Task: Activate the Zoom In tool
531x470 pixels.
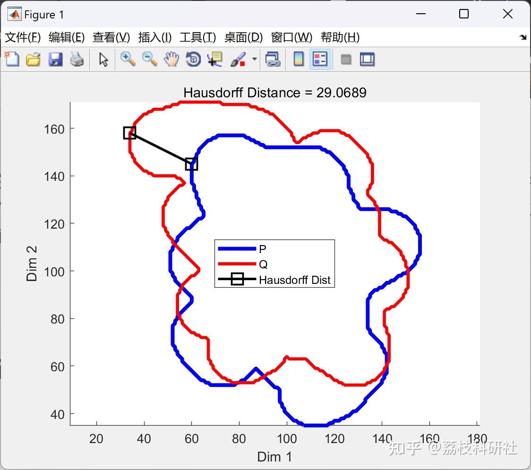Action: pyautogui.click(x=128, y=59)
